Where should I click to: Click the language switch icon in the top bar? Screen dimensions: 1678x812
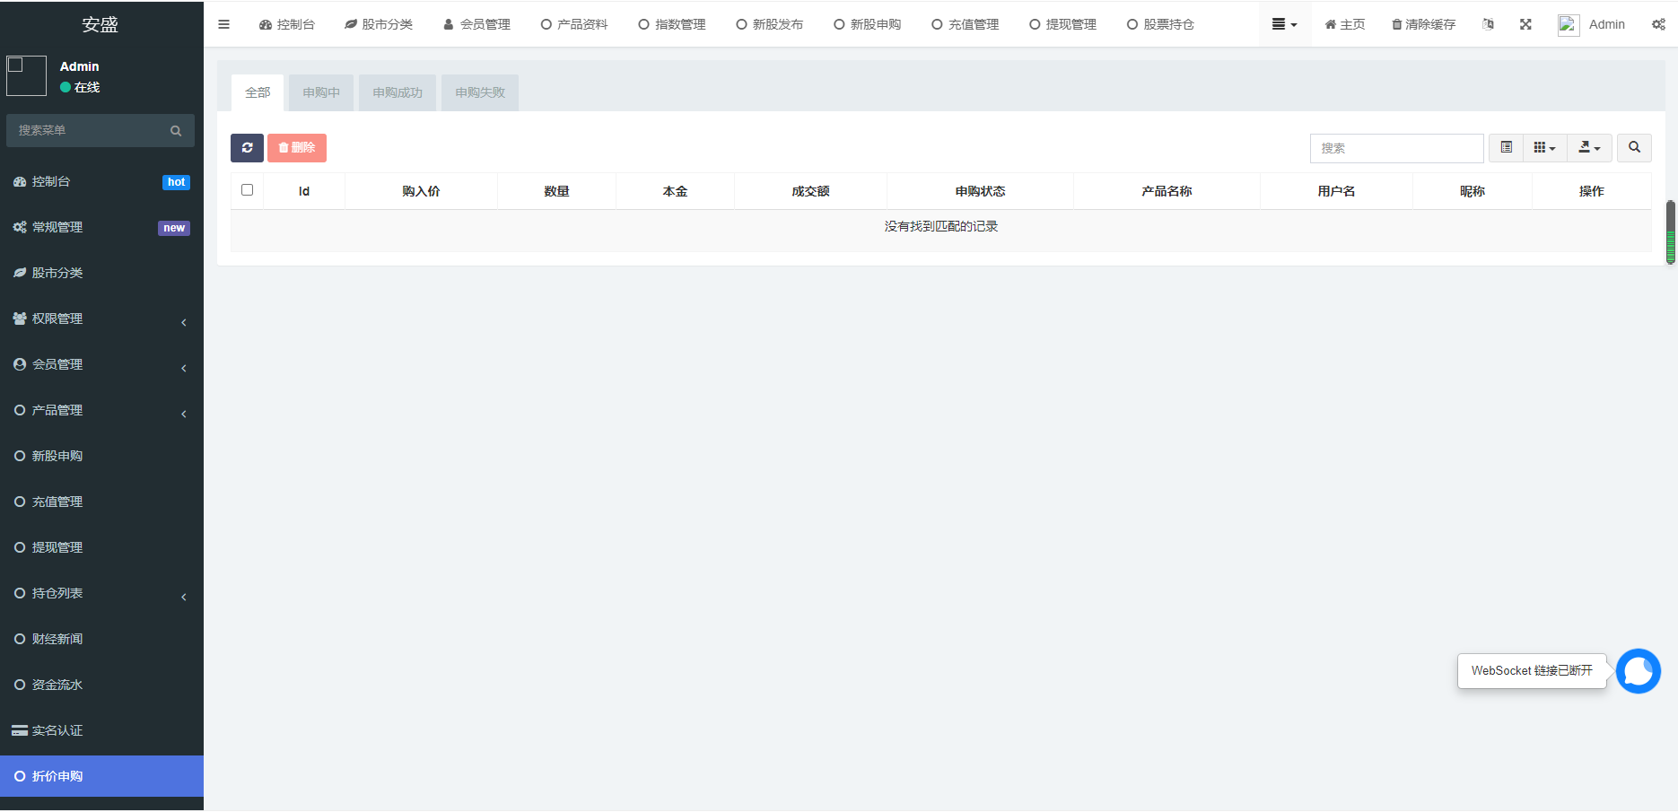(x=1488, y=24)
